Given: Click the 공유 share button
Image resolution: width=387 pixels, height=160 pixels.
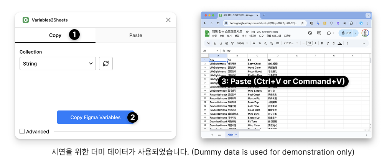Looking at the screenshot, I should pyautogui.click(x=346, y=33).
